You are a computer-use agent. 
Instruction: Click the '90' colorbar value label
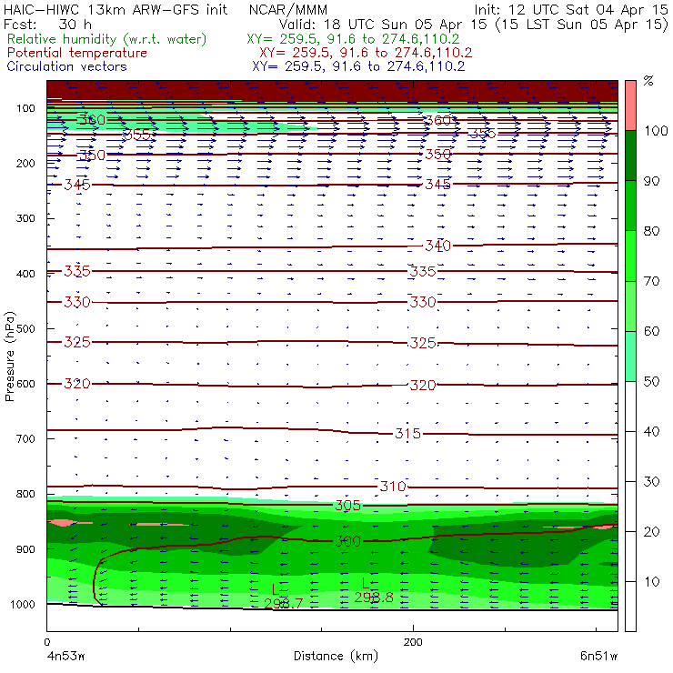click(x=651, y=181)
